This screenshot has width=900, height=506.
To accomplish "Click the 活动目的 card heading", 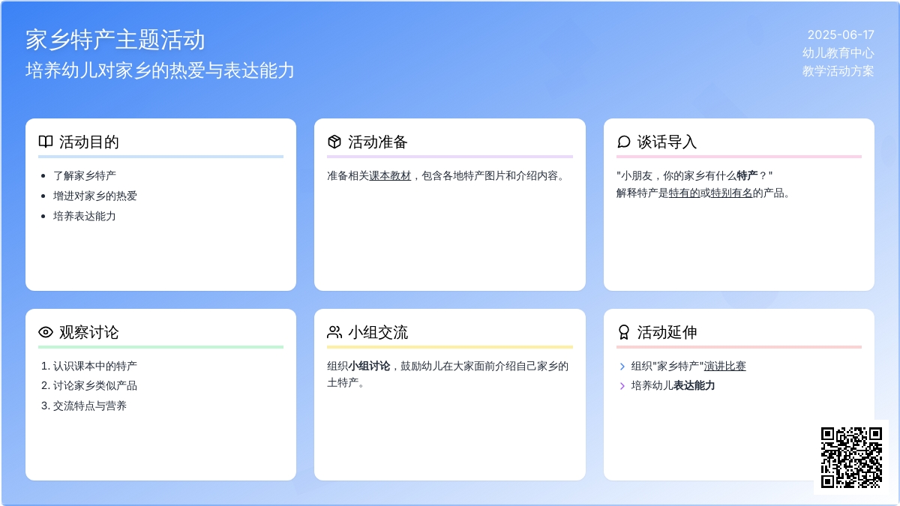I will 89,142.
